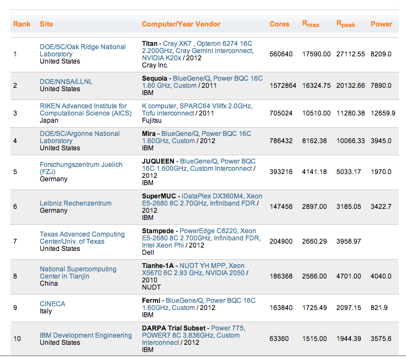Open the Leibniz Rechenzentrum site link
406x357 pixels.
click(x=76, y=203)
